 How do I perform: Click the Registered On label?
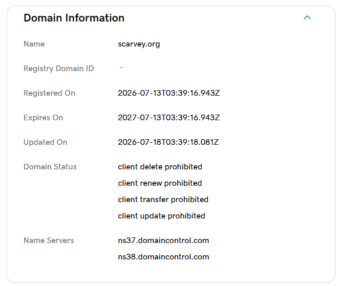point(49,93)
